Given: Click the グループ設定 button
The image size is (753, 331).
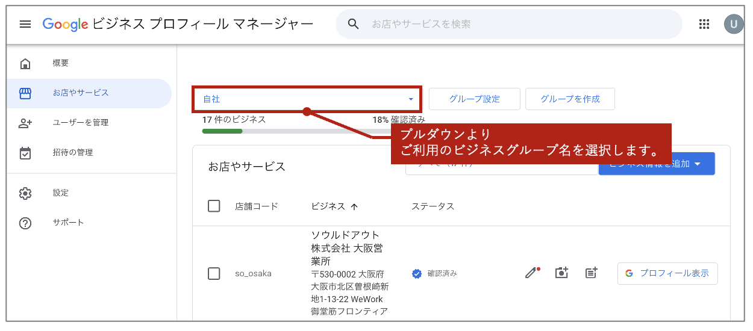Looking at the screenshot, I should tap(474, 99).
